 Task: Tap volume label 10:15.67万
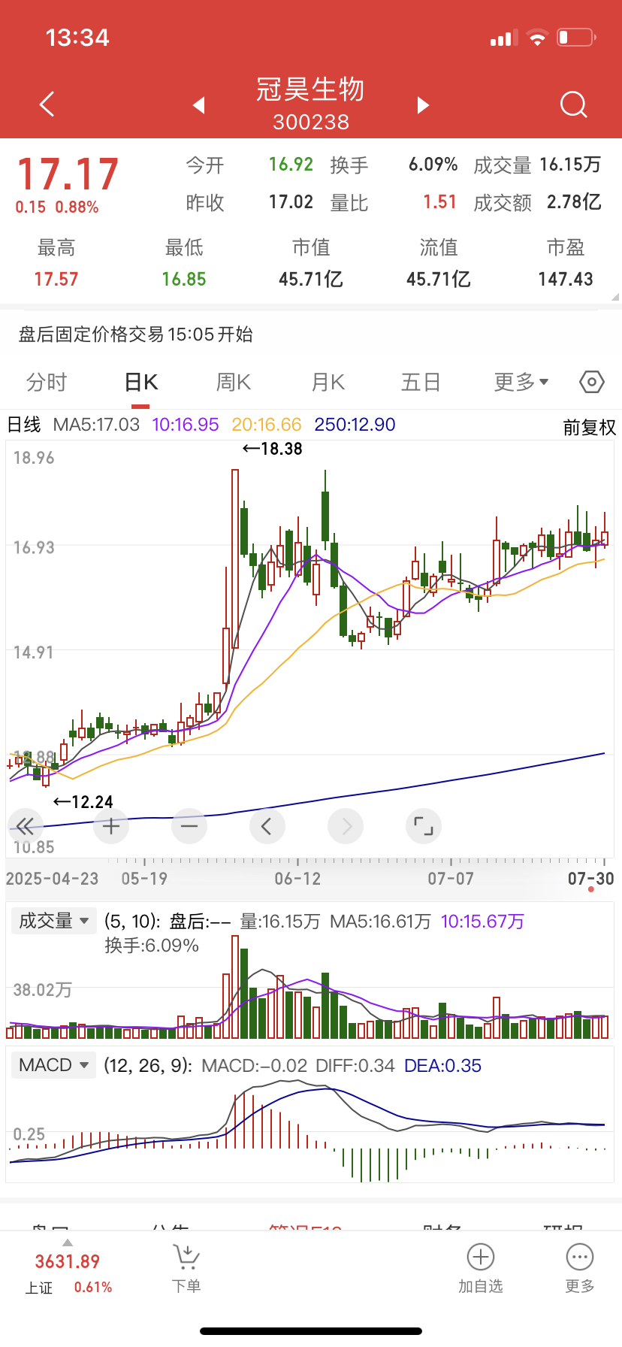click(482, 922)
